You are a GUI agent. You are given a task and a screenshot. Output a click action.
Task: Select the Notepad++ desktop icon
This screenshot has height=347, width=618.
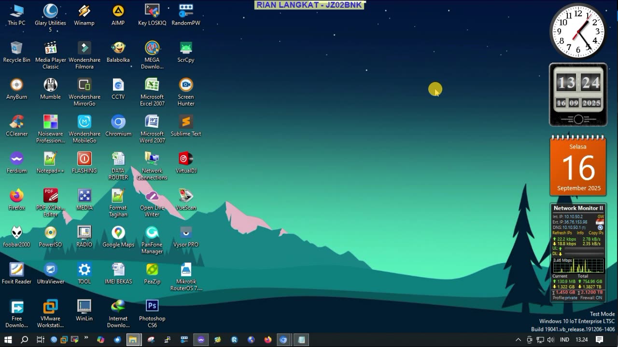point(50,163)
